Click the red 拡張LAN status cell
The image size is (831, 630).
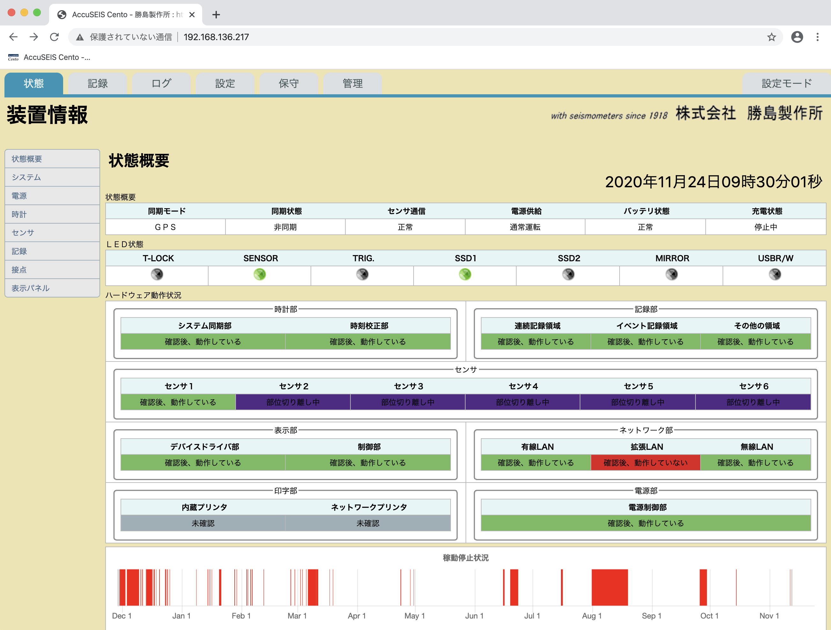[x=645, y=463]
